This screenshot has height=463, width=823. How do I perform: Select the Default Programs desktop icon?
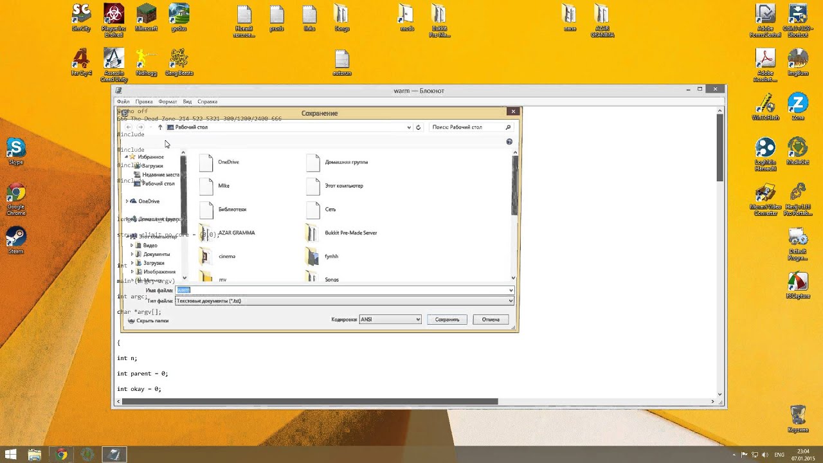coord(798,244)
